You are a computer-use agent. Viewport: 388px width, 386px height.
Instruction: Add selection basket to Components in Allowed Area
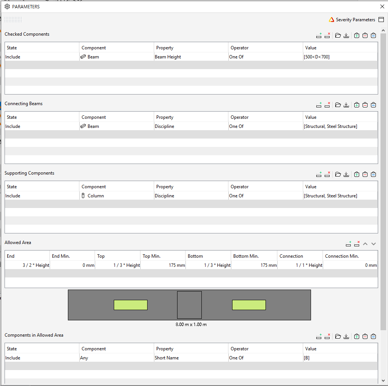[x=357, y=337]
